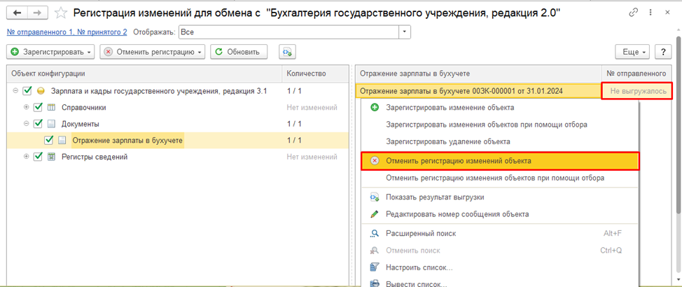Click the Не выгружалось cell
The image size is (682, 287).
click(x=636, y=91)
